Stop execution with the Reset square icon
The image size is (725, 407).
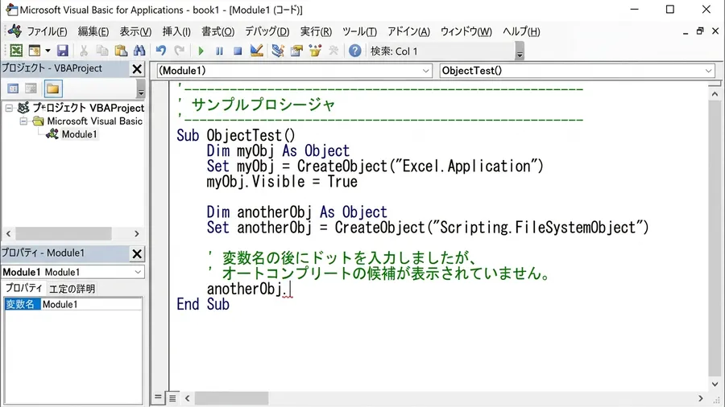point(238,51)
